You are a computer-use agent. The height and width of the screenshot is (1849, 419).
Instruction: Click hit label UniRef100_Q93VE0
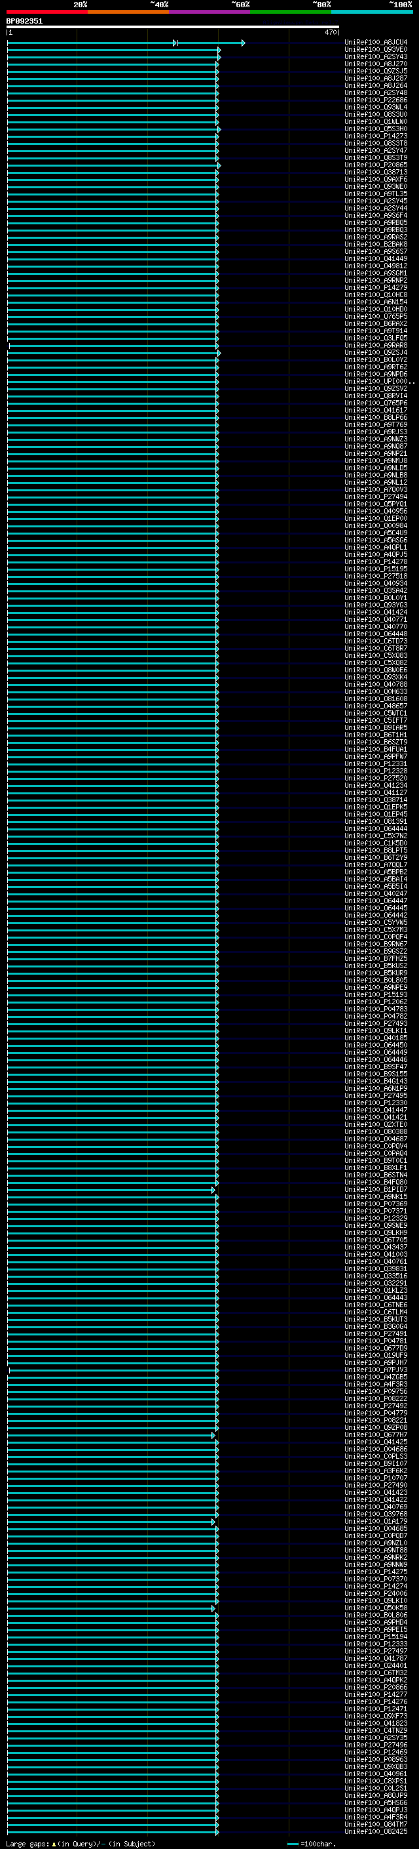pos(375,50)
